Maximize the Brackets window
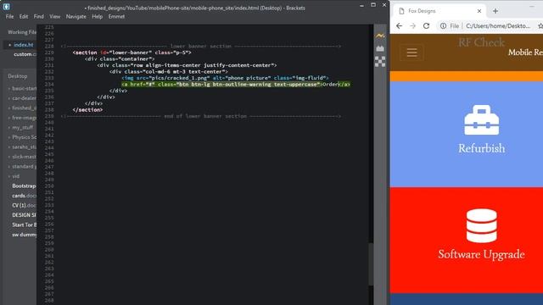Viewport: 543px width, 305px height. coord(373,5)
